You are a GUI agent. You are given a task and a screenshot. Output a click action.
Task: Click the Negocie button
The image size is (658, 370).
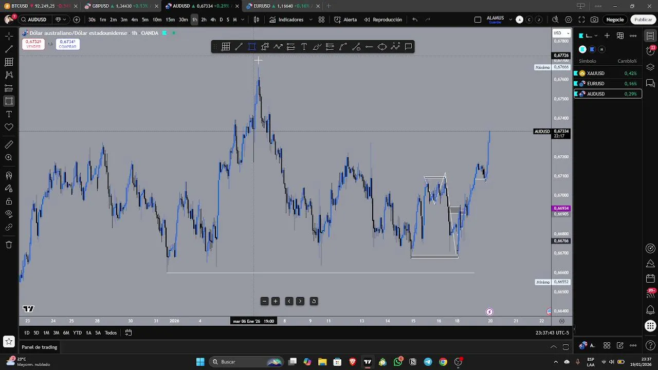[615, 20]
